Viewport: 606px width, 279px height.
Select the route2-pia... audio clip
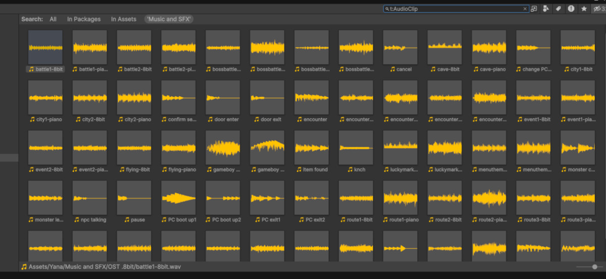489,202
